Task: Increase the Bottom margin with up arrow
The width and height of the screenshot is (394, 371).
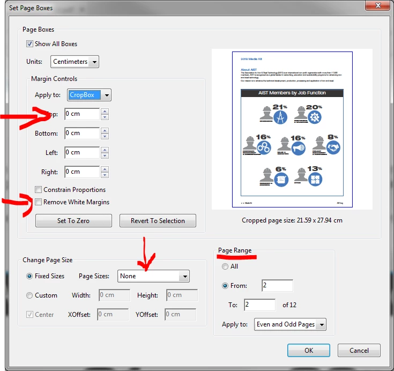Action: tap(105, 130)
